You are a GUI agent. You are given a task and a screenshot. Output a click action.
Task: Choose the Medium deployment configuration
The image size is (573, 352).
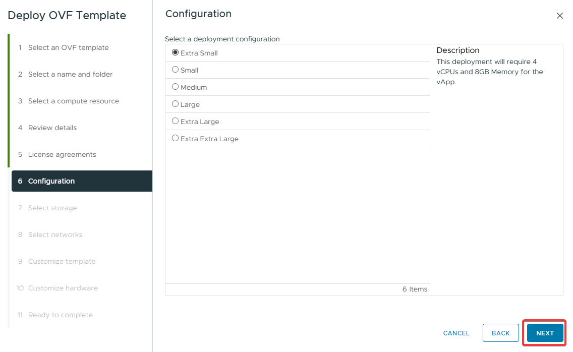point(176,87)
